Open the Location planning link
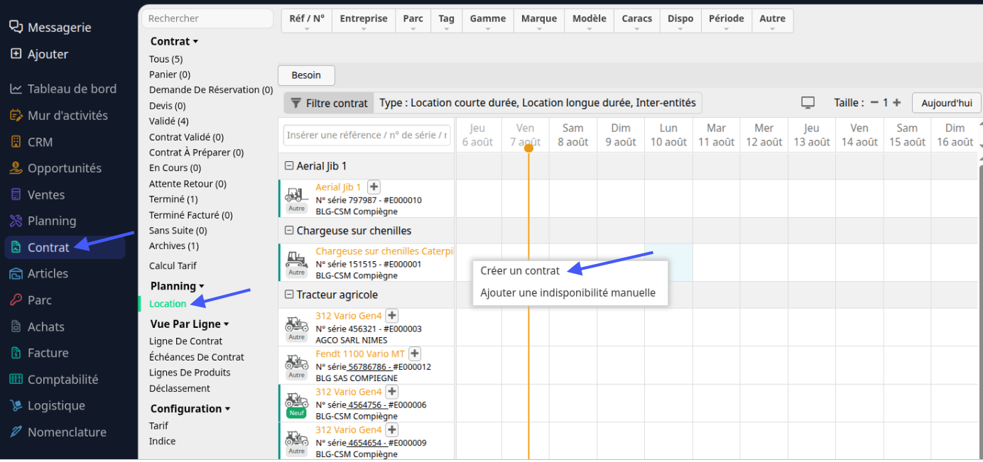 pos(168,304)
